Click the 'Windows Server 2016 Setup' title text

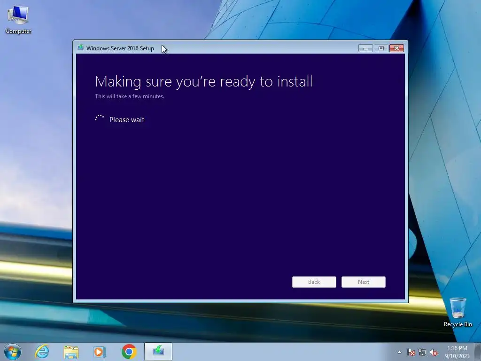(x=120, y=48)
